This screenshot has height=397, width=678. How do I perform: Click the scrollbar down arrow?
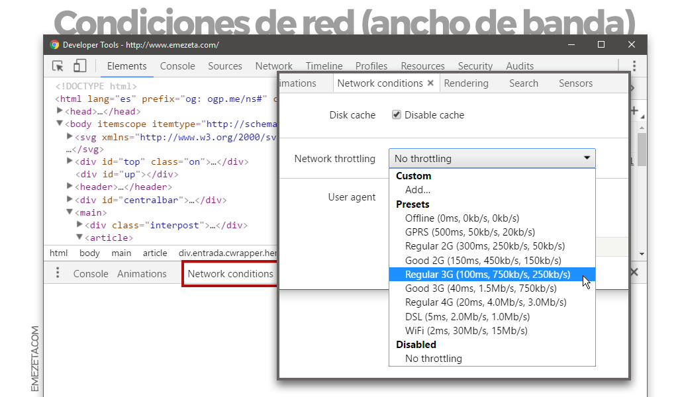642,254
